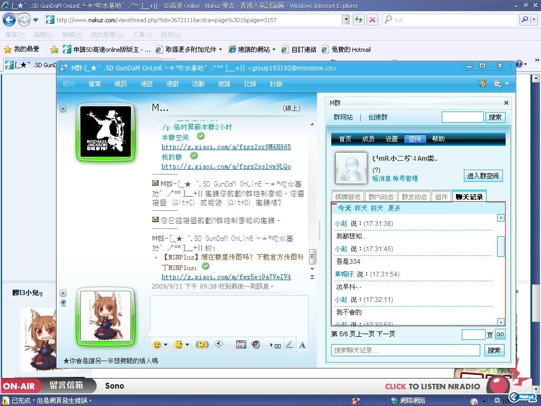Open MSN 遊戲 menu
Image resolution: width=541 pixels, height=406 pixels.
172,84
